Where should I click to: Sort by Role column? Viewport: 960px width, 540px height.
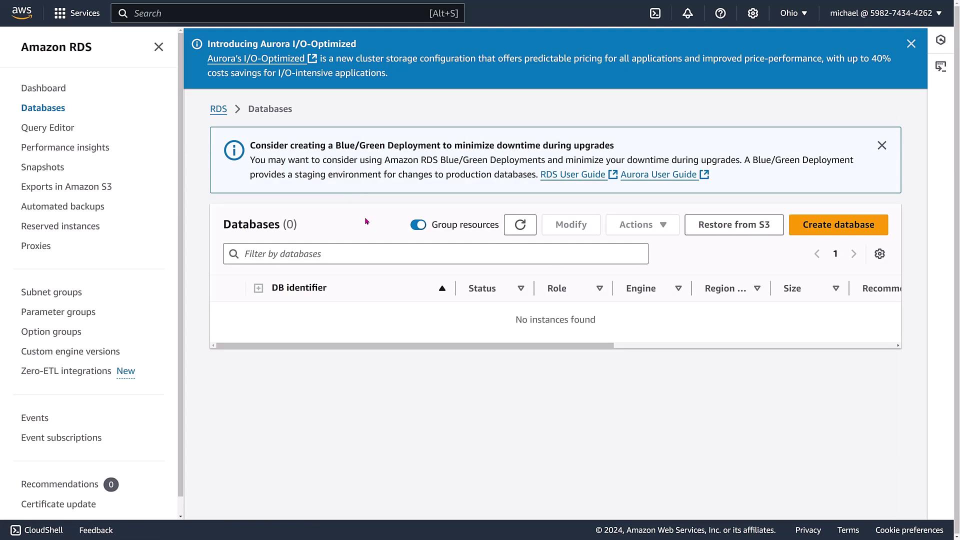pyautogui.click(x=599, y=288)
